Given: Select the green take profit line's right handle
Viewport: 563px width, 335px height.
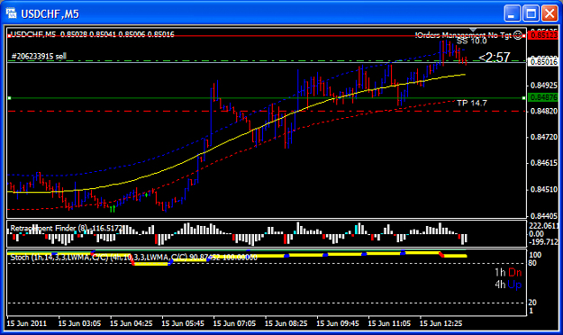Looking at the screenshot, I should tap(524, 97).
